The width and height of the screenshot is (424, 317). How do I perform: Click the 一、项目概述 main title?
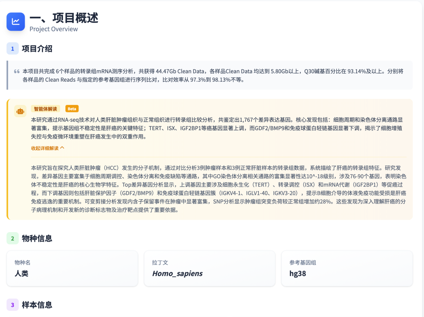(x=64, y=18)
